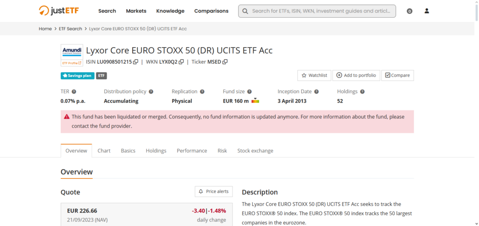Click the search magnifier icon

pos(245,11)
